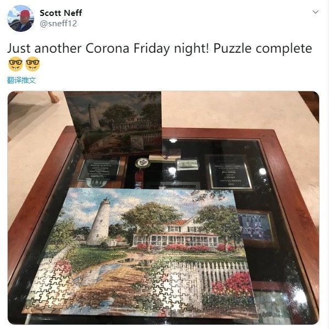The width and height of the screenshot is (329, 329).
Task: Click the 'Puzzle complete' tweet text
Action: [262, 48]
